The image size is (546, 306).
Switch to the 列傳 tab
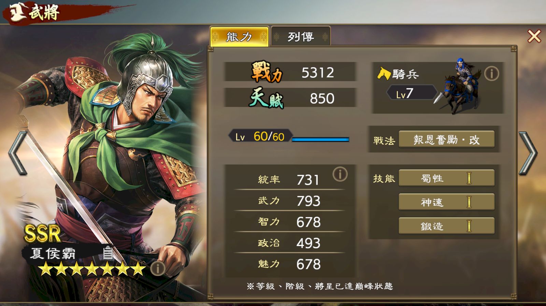(301, 36)
